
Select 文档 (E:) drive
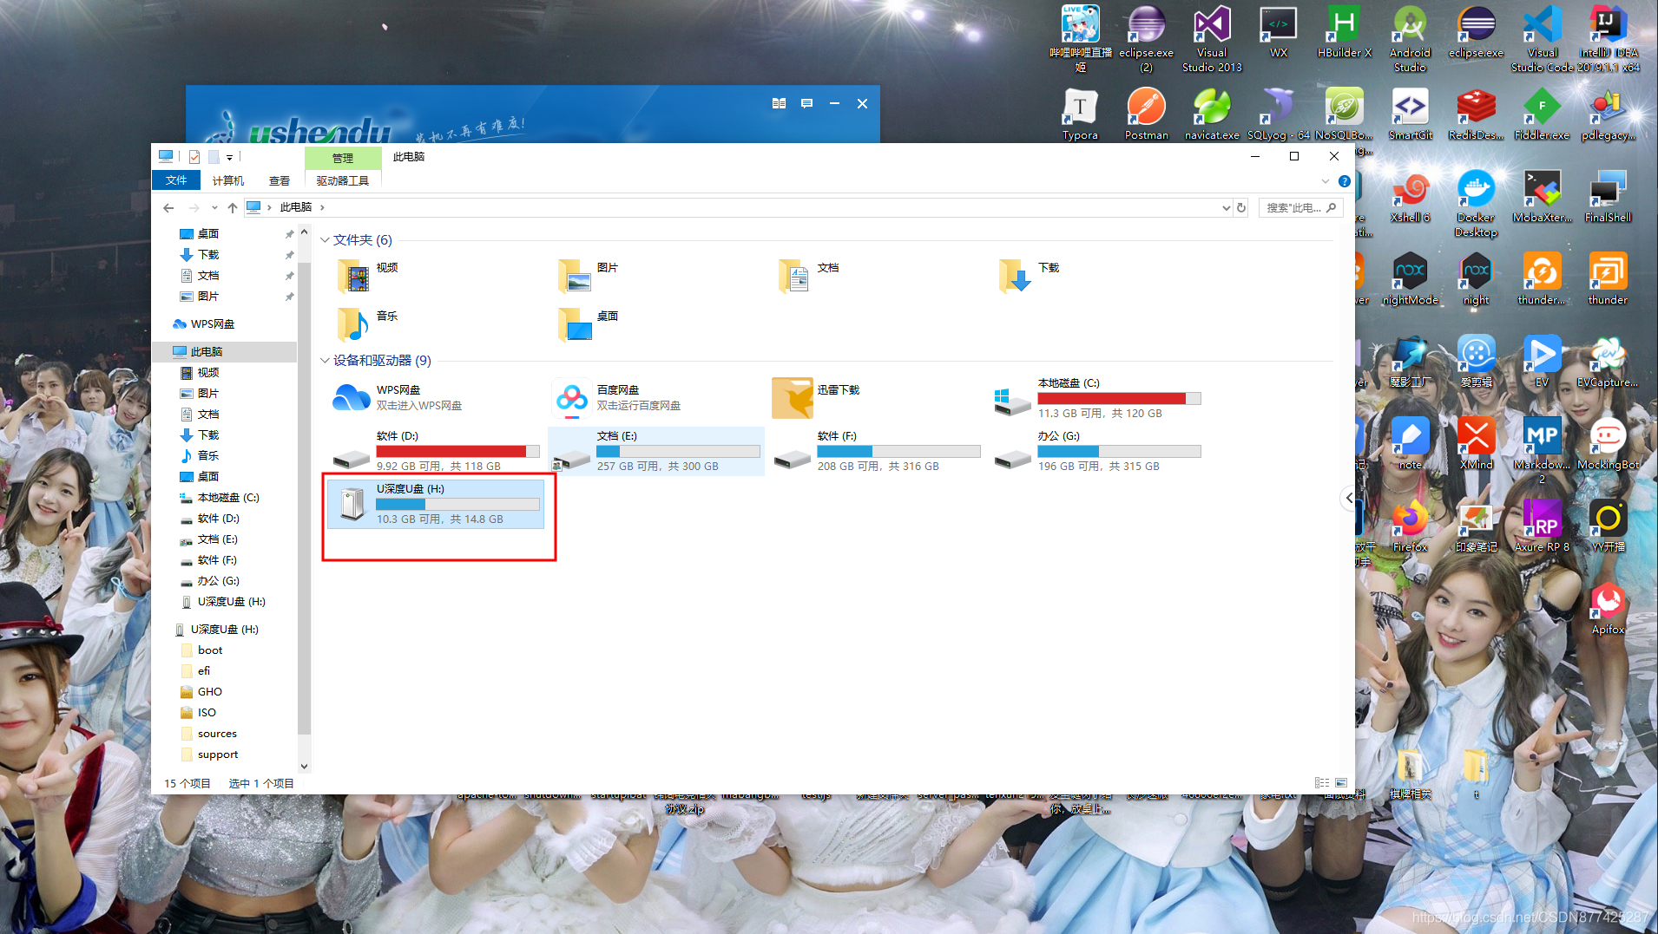tap(657, 451)
